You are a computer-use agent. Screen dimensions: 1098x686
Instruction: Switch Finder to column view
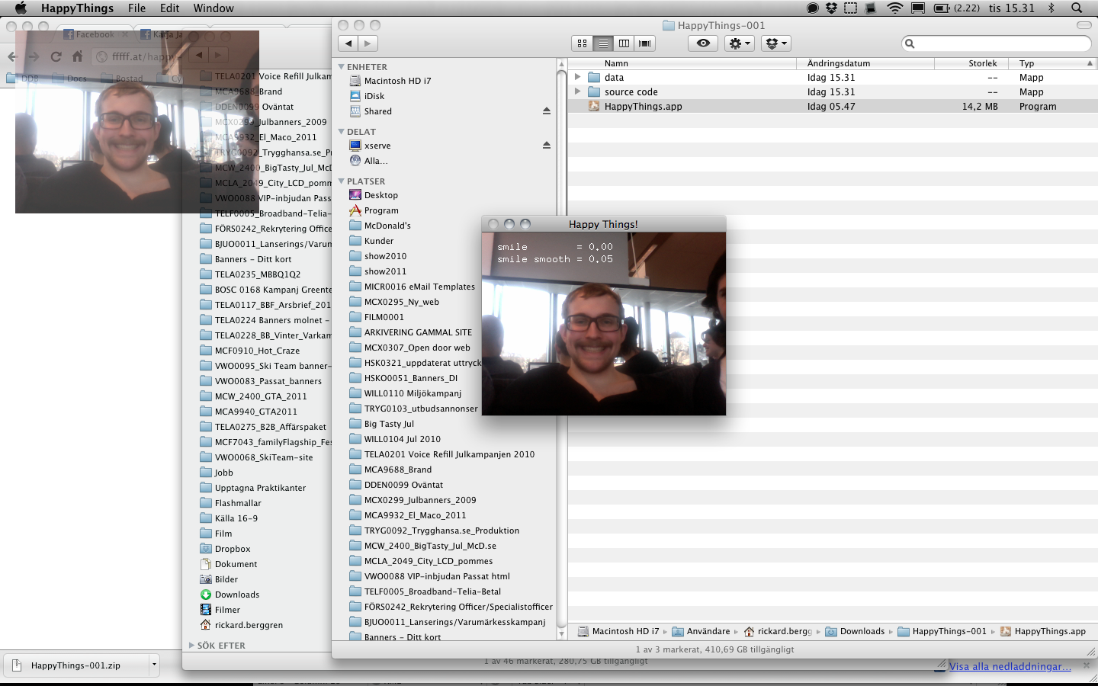(x=624, y=43)
